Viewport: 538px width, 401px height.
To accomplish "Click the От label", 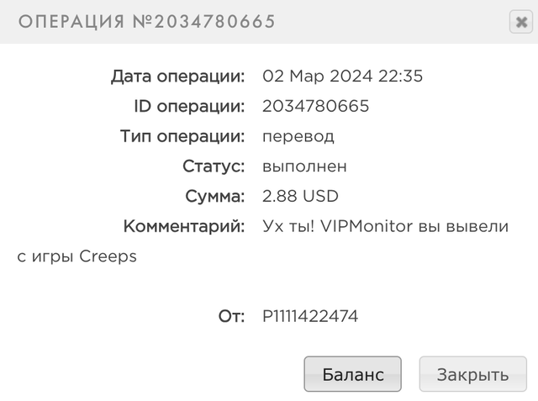I will point(232,316).
